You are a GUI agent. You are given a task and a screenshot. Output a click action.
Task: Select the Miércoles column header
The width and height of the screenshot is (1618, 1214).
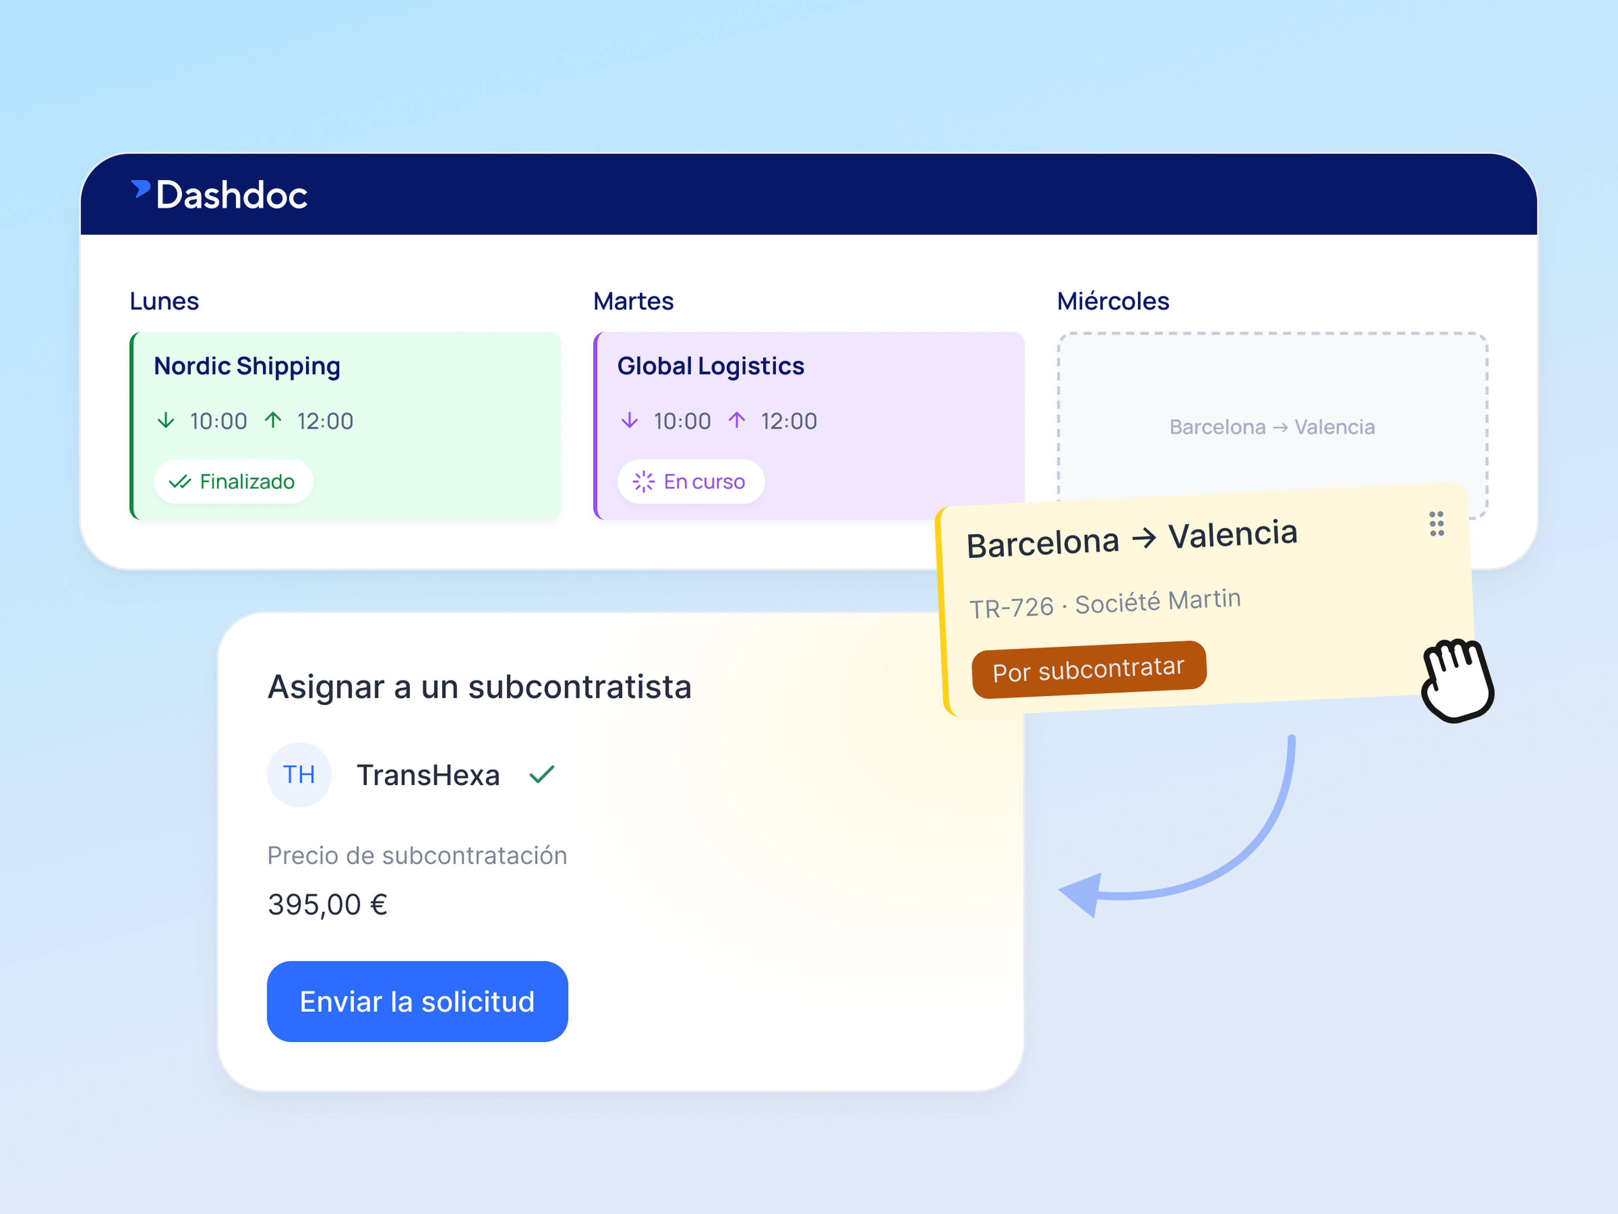1112,301
